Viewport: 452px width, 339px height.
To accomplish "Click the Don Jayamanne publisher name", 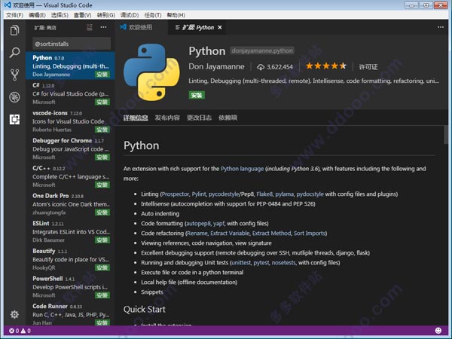I will pyautogui.click(x=216, y=66).
